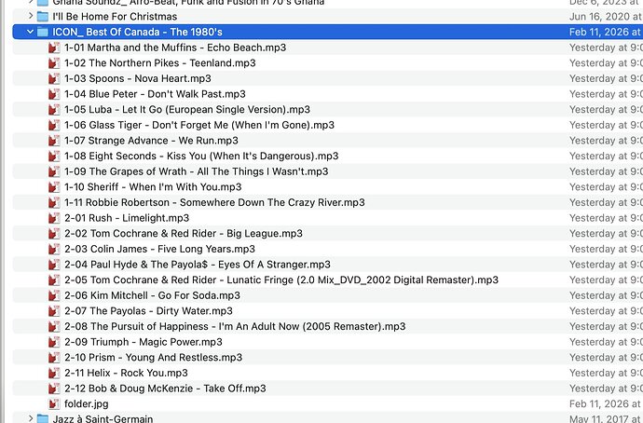Select file 2-10 Prism - Young And Restless.mp3
The image size is (643, 423).
click(154, 358)
